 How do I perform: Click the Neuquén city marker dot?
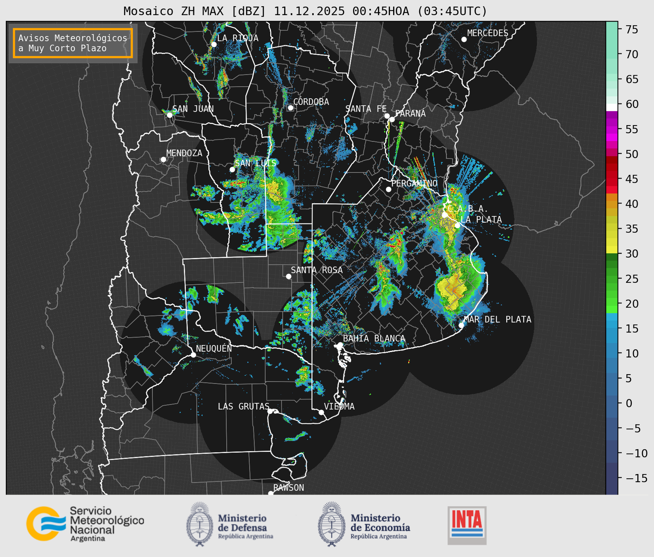click(193, 355)
